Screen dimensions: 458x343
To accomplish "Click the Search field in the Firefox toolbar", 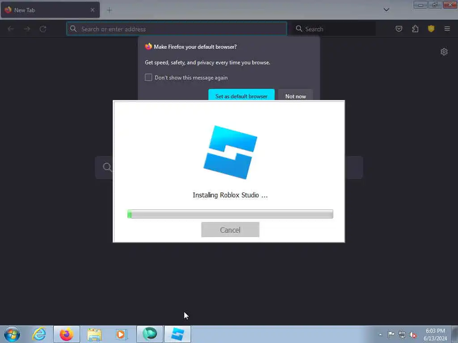I will (334, 29).
